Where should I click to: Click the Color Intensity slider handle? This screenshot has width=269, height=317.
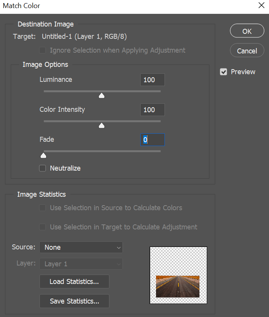coord(102,125)
